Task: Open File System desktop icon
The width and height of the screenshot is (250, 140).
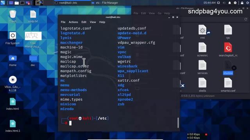Action: (12, 38)
